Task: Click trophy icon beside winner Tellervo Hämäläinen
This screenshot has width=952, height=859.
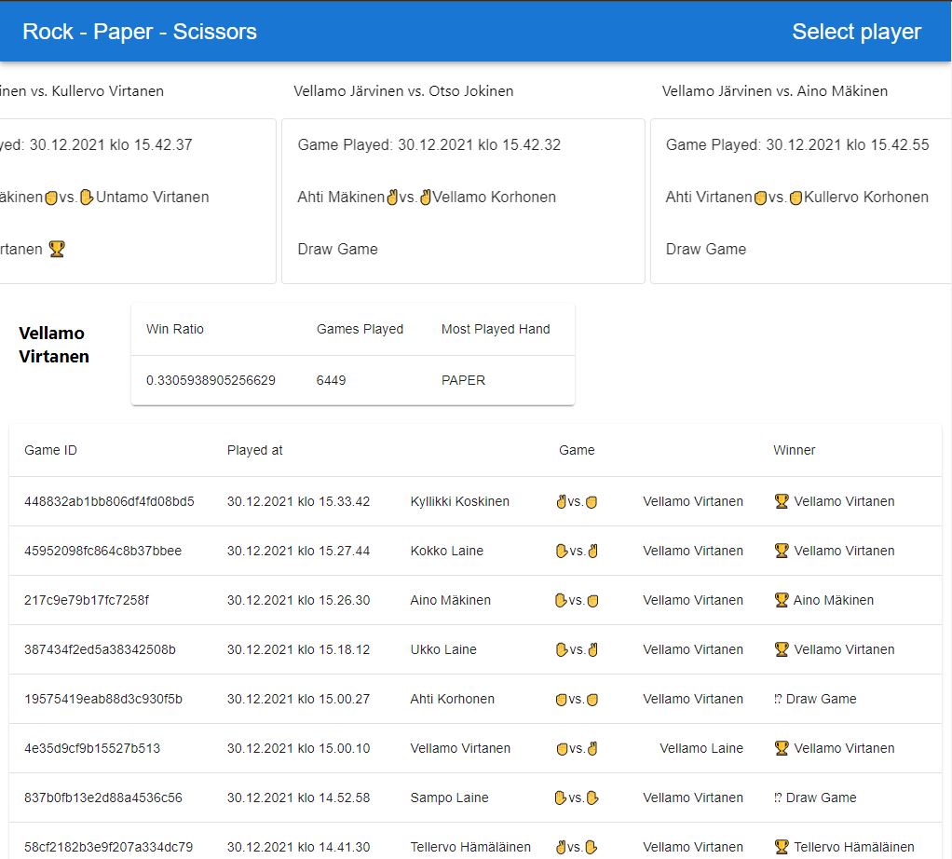Action: (x=782, y=847)
